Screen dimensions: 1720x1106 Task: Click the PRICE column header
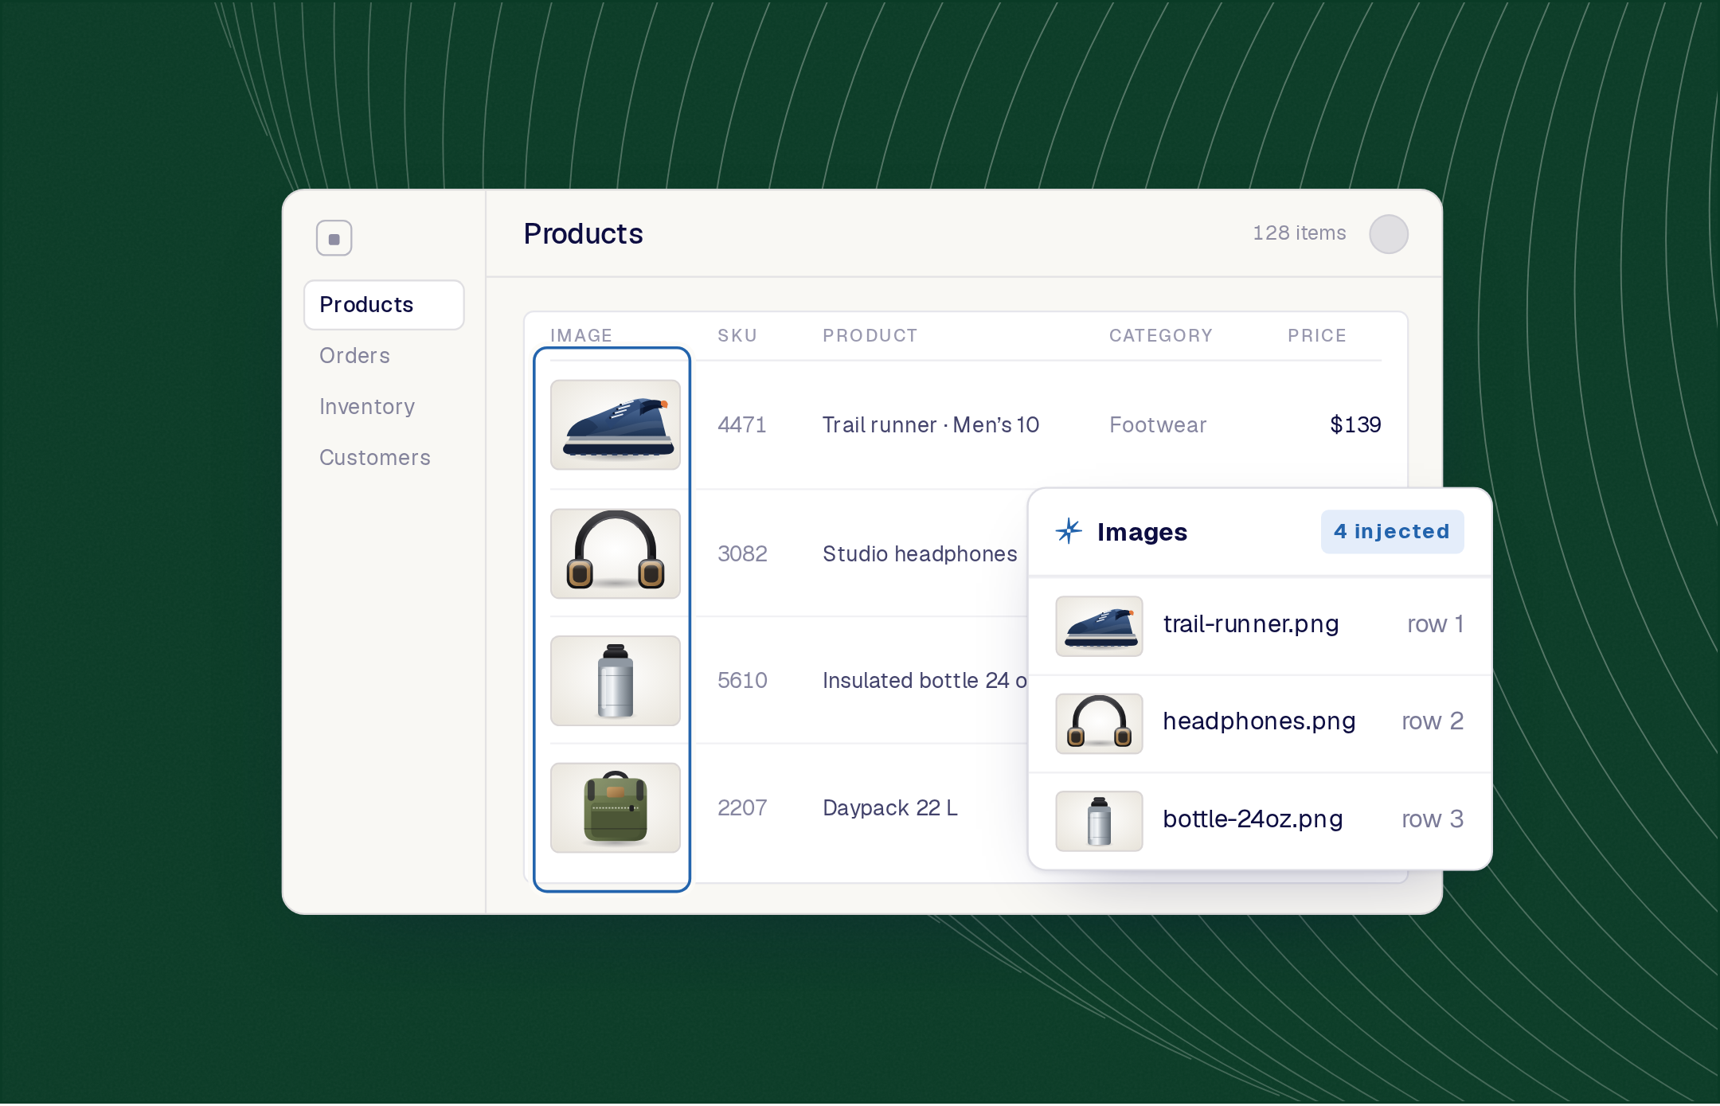coord(1317,336)
